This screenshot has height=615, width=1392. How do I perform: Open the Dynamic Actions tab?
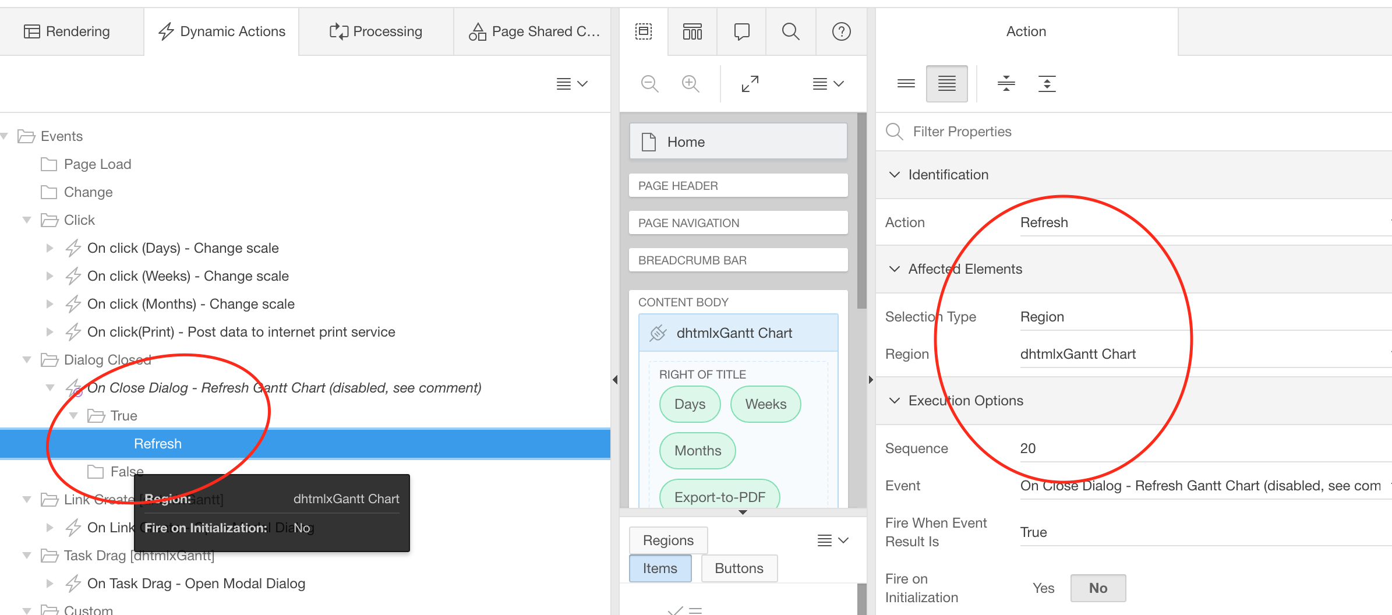[221, 31]
